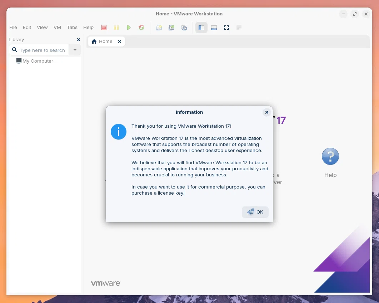The image size is (379, 303).
Task: Open the Help menu
Action: [88, 27]
